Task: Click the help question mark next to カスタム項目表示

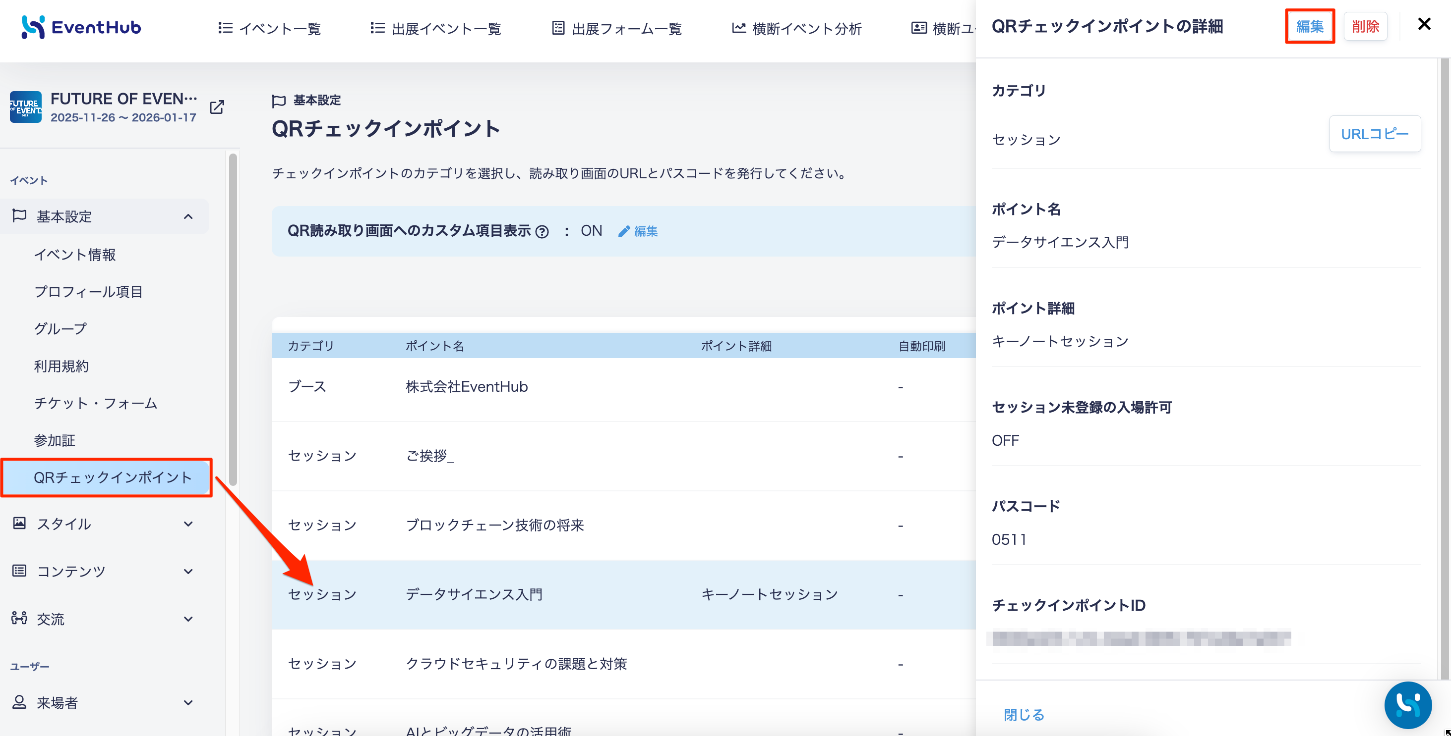Action: [542, 232]
